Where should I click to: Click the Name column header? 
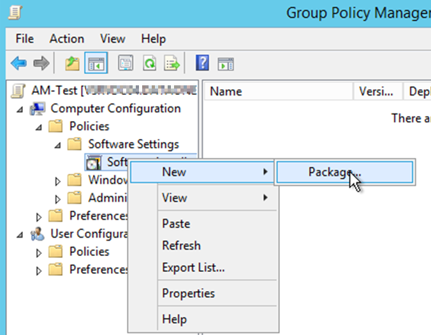[226, 91]
